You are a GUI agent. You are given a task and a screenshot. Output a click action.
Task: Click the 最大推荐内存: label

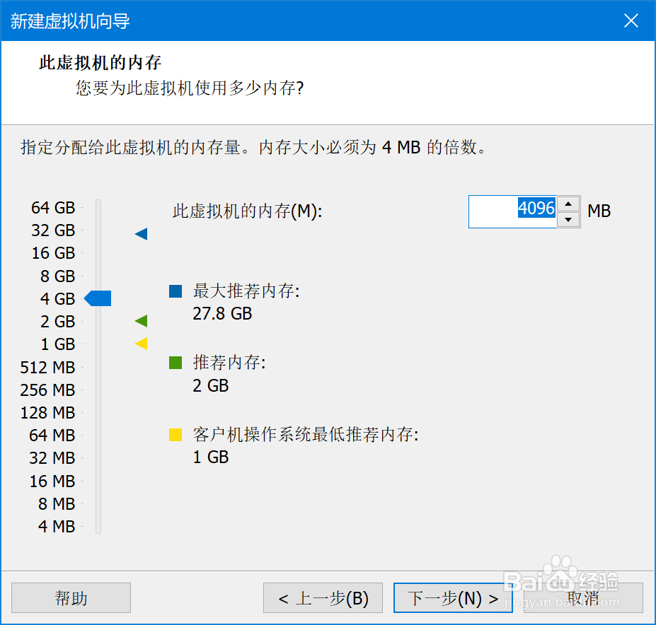click(x=246, y=291)
